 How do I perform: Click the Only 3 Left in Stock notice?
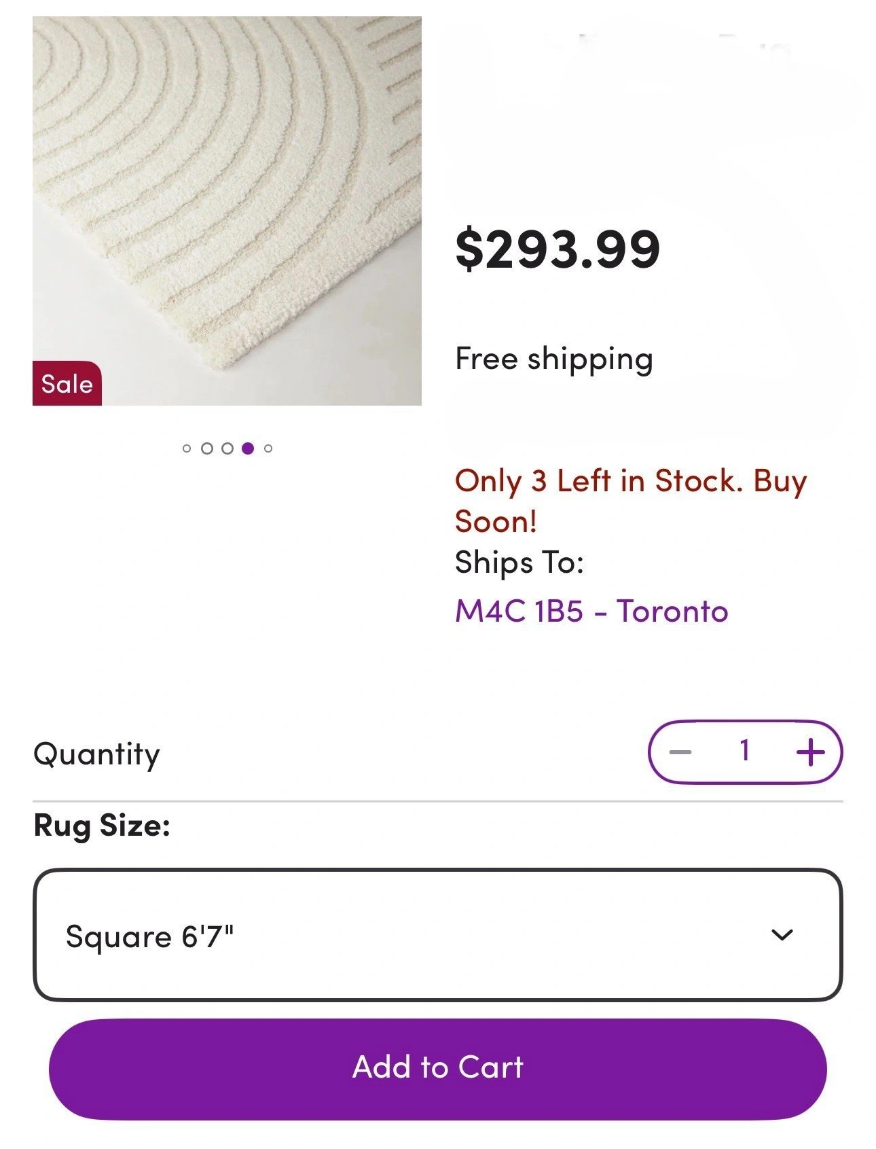[x=630, y=500]
